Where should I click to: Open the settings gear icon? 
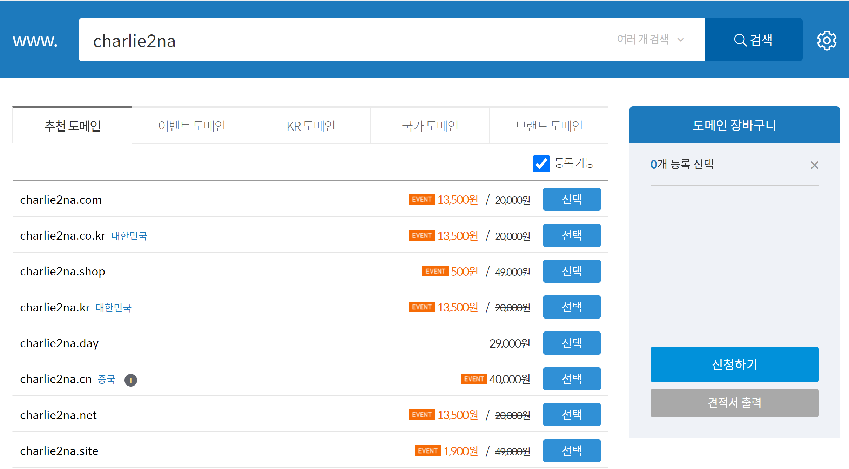[827, 40]
